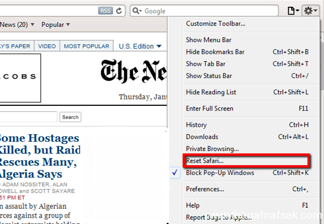Switch to VIDEO tab
Screen dimensions: 324x224
47,46
